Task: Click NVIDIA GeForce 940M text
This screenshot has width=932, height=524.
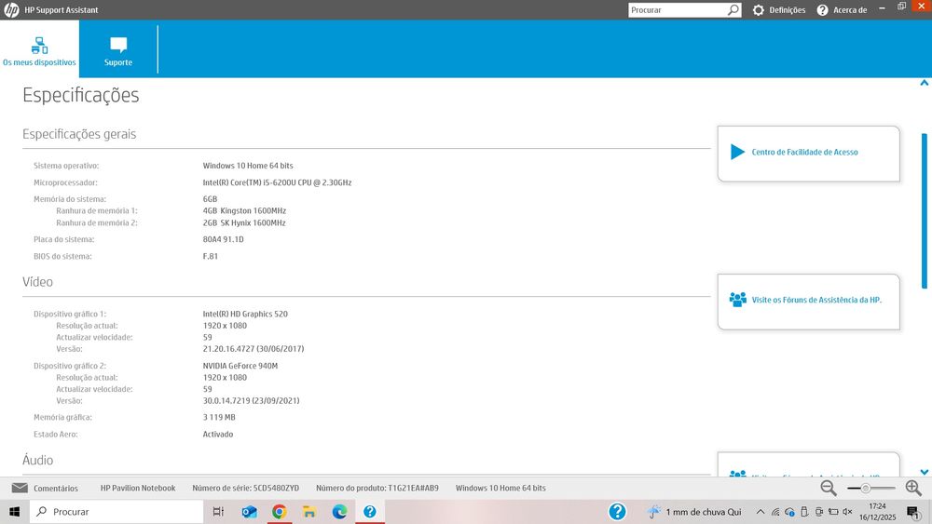Action: (240, 366)
